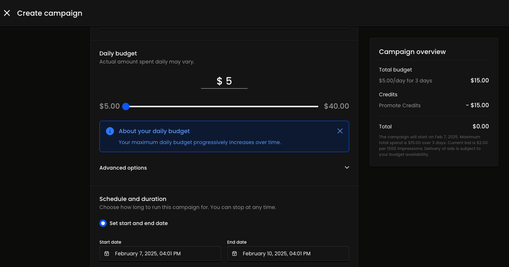The width and height of the screenshot is (509, 267).
Task: Click the $5.00 minimum budget label
Action: tap(110, 106)
